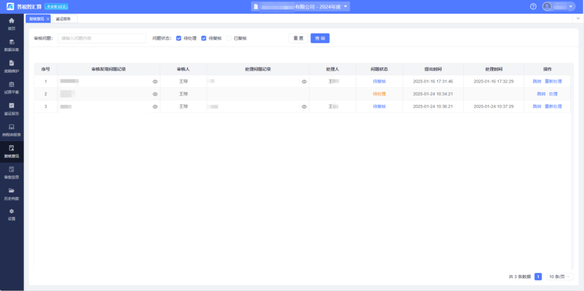This screenshot has height=291, width=584.
Task: View audit issue record of row 1
Action: (x=155, y=81)
